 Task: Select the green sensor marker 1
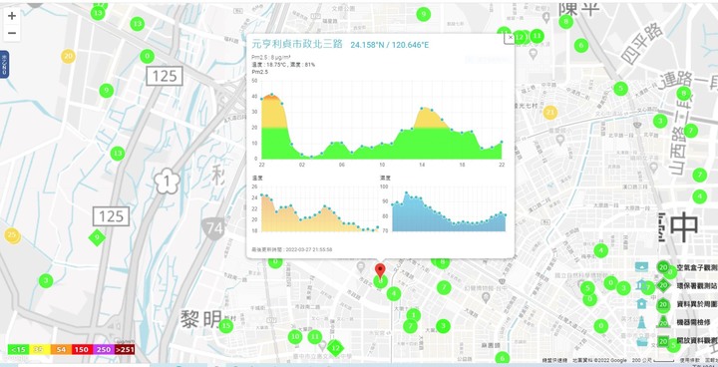(413, 315)
